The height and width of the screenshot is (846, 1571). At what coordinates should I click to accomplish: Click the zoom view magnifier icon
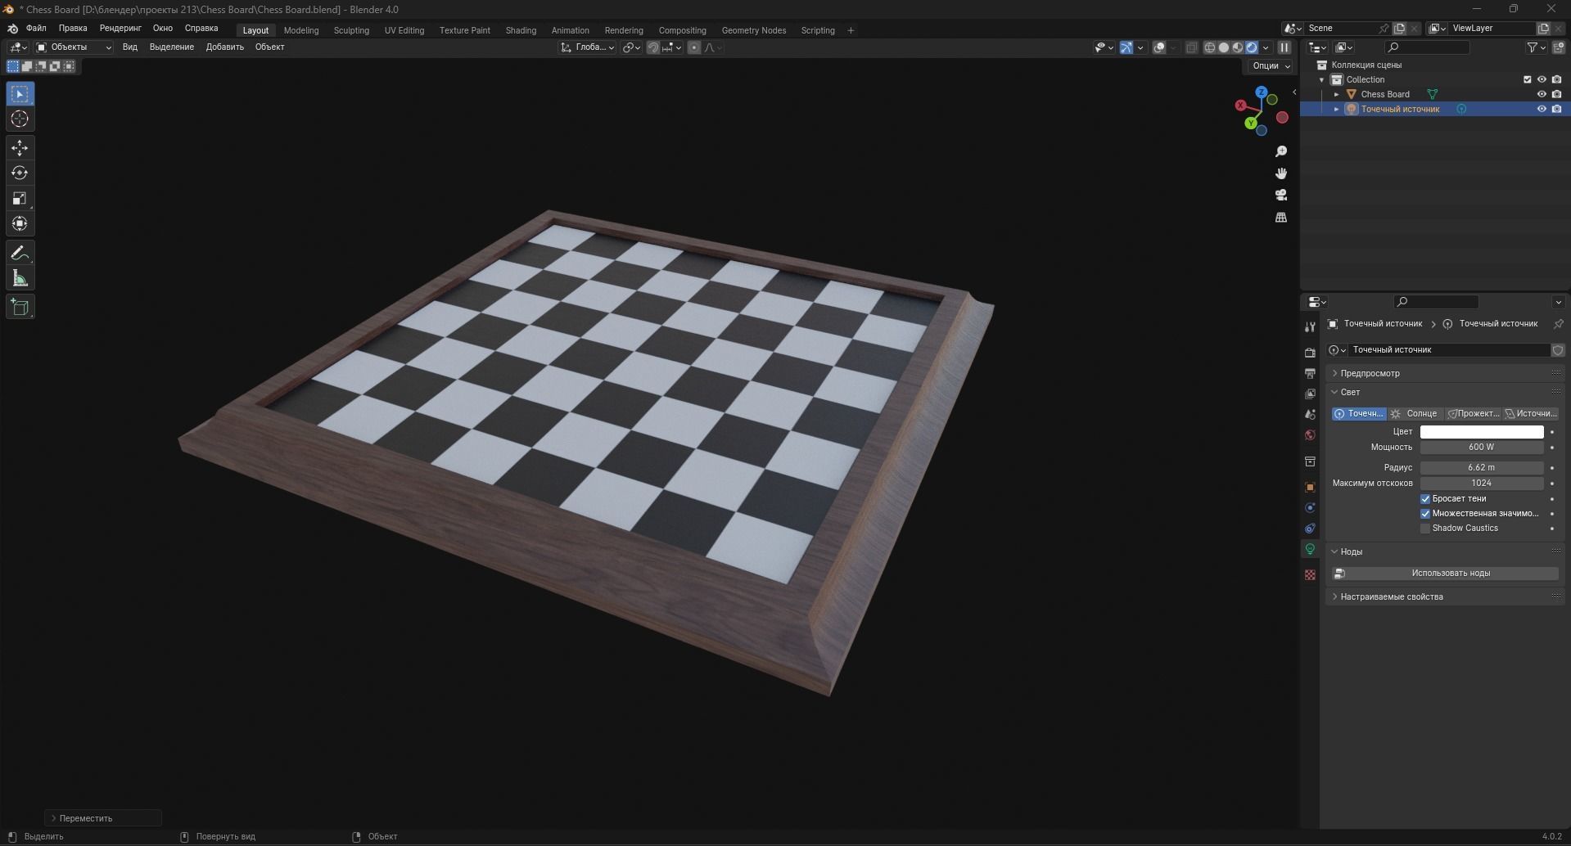pos(1281,151)
